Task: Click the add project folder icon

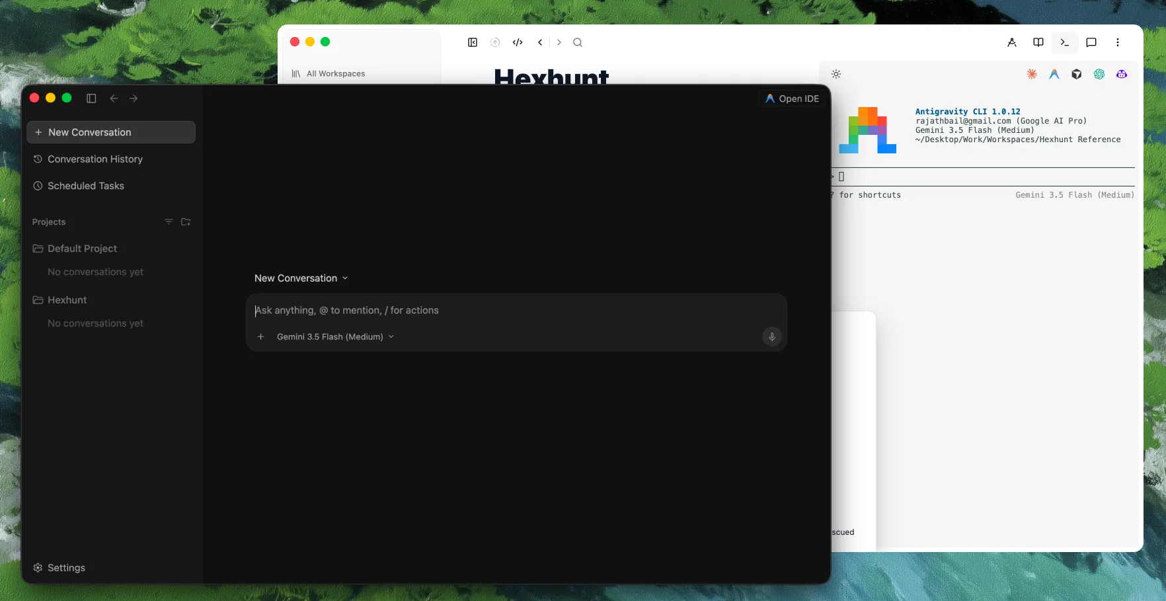Action: [186, 222]
